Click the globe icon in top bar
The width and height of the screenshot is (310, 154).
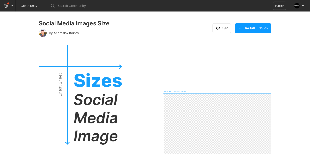click(6, 6)
